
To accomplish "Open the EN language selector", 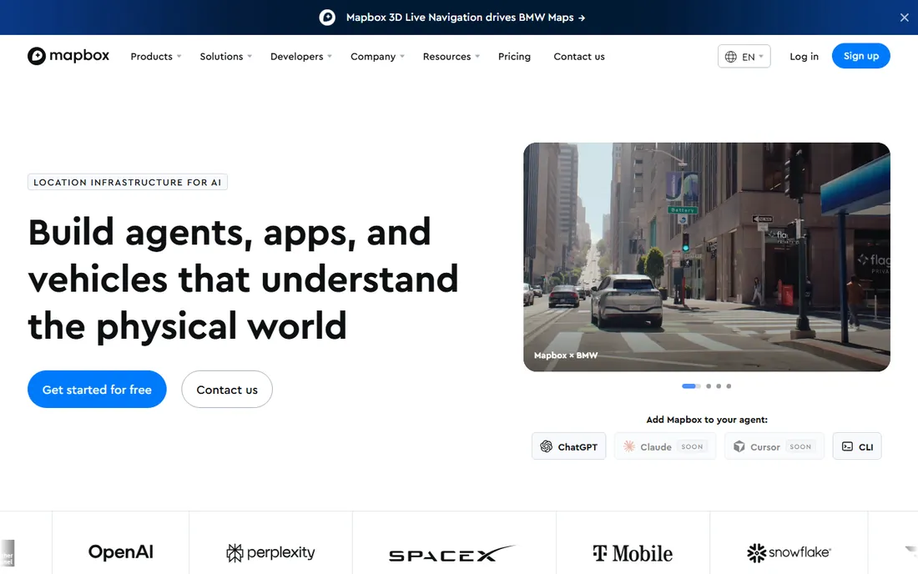I will (x=744, y=56).
